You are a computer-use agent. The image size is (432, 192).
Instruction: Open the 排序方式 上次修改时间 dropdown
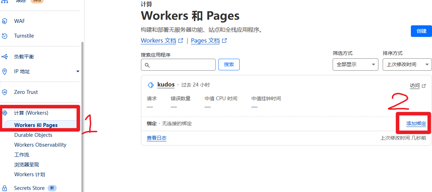pyautogui.click(x=407, y=65)
